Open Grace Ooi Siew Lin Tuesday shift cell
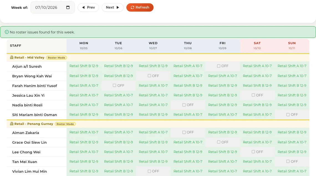The image size is (316, 176). [119, 142]
